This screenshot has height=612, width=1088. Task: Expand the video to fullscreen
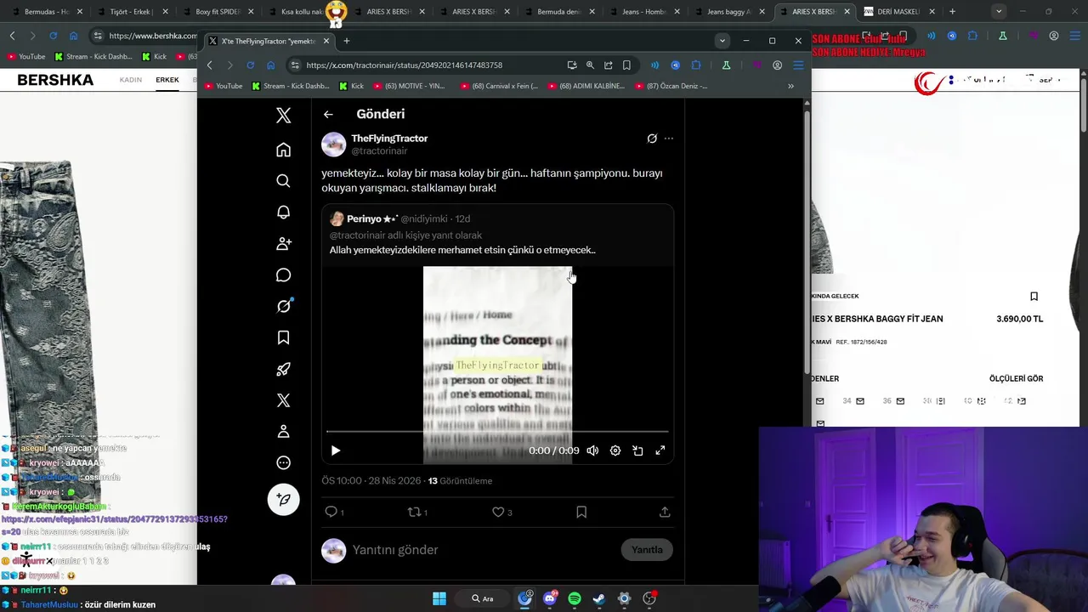660,450
